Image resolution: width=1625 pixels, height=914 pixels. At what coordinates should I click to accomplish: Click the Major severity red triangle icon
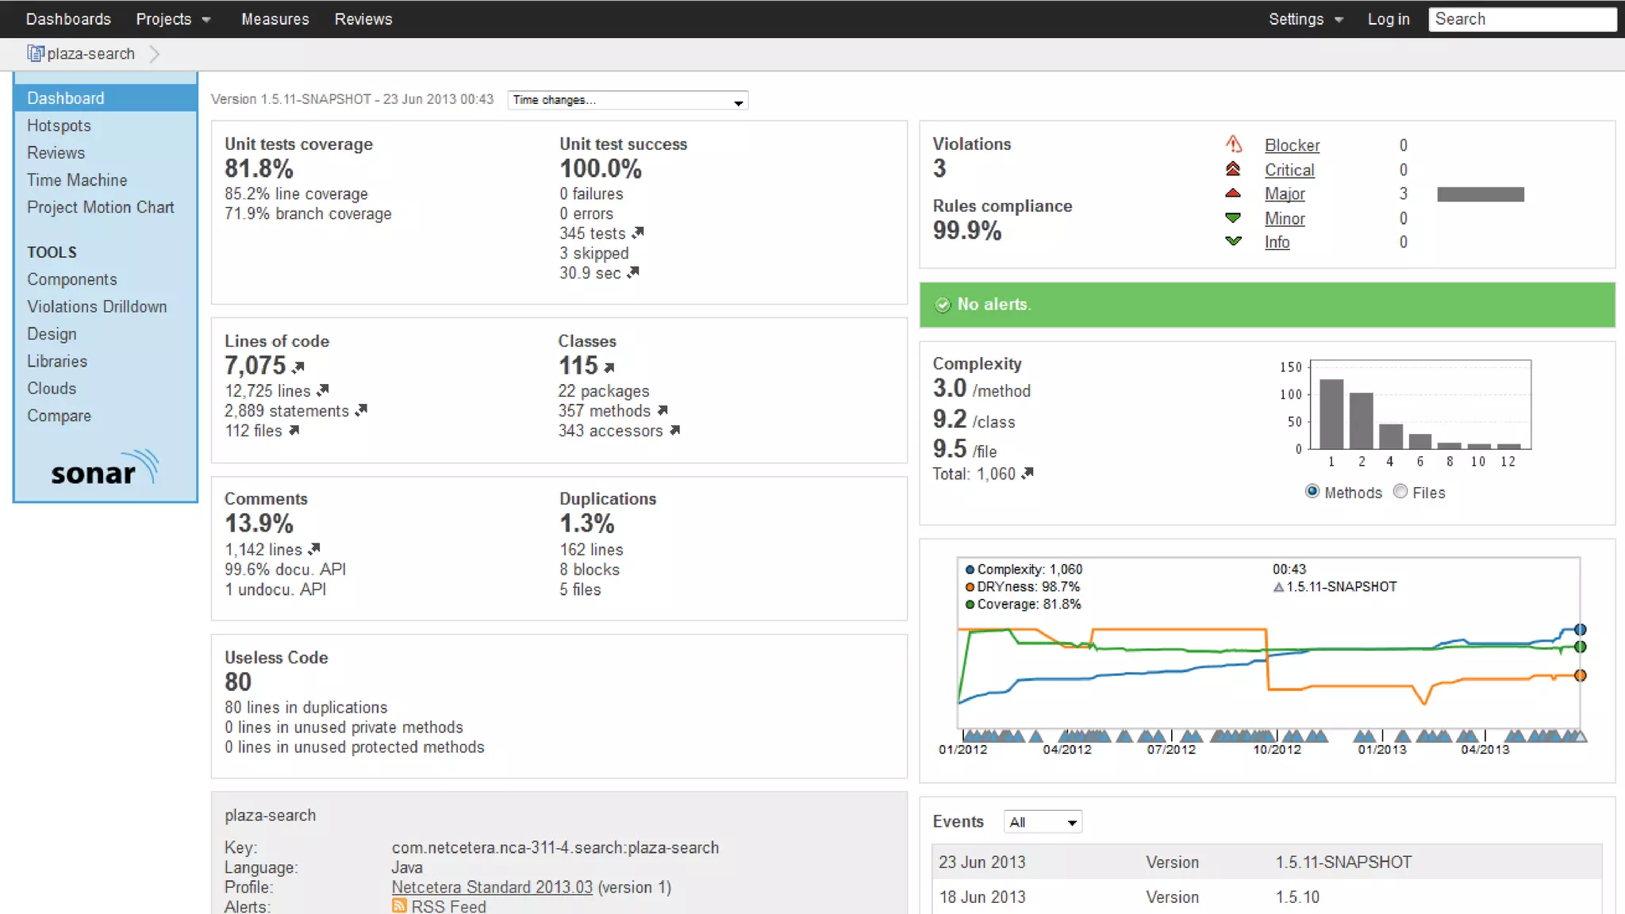point(1233,193)
